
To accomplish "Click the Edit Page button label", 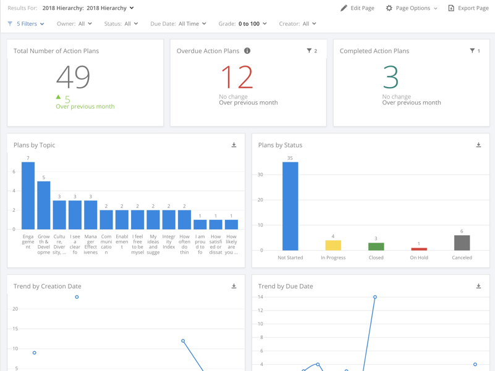I will (362, 8).
